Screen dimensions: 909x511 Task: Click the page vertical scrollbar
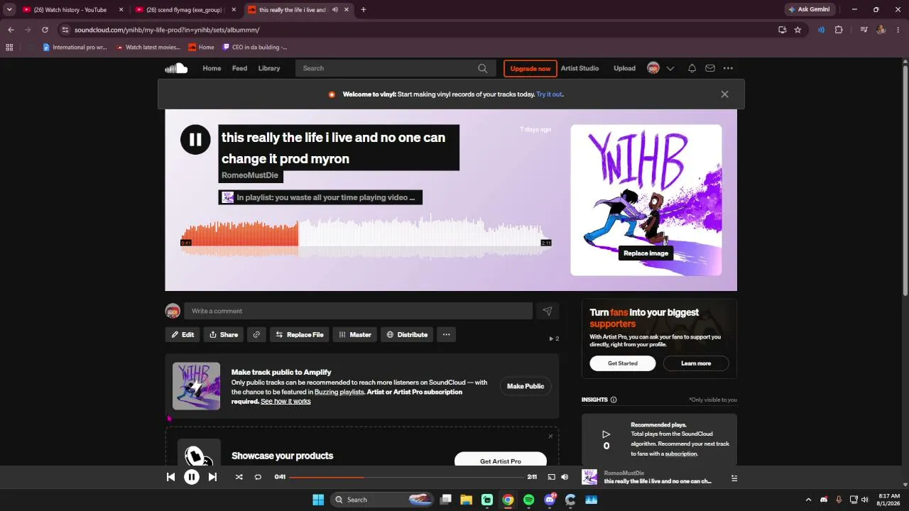point(905,181)
